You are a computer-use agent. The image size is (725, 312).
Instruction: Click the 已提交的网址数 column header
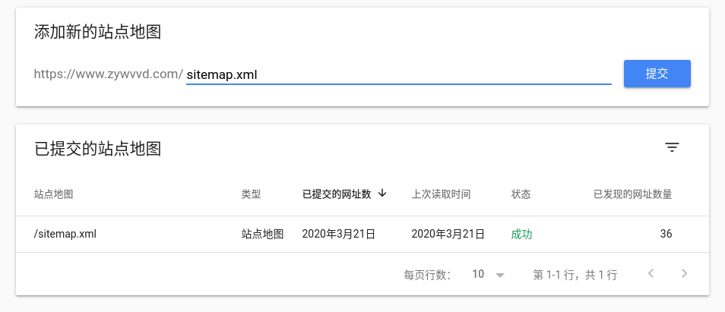tap(336, 194)
